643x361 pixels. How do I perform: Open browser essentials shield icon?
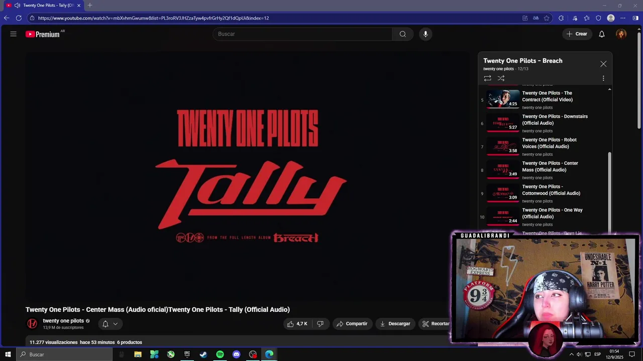click(x=598, y=18)
